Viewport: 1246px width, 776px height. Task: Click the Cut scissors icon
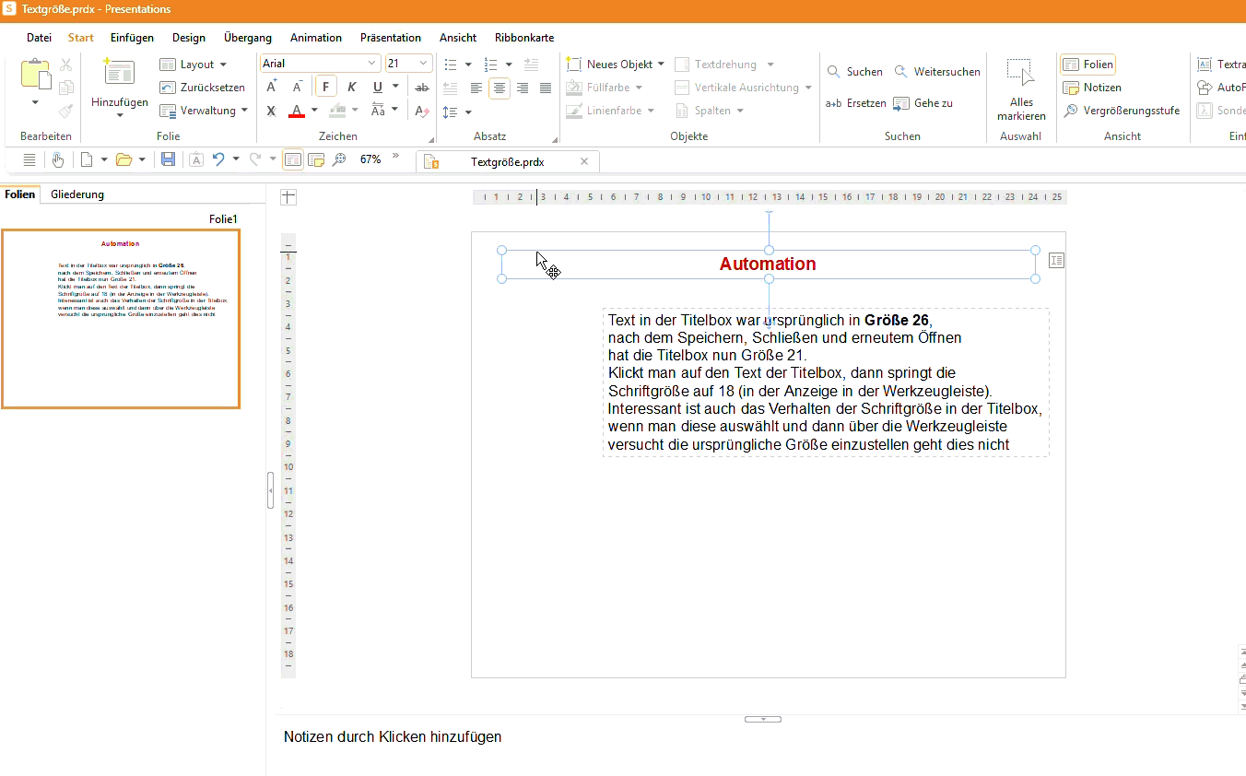tap(65, 65)
